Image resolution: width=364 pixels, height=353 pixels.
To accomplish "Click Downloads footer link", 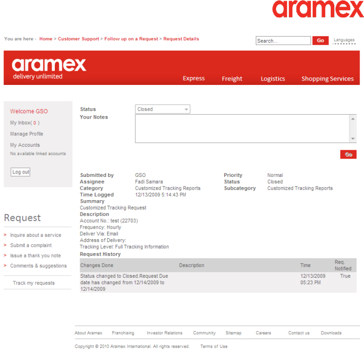I will 331,333.
